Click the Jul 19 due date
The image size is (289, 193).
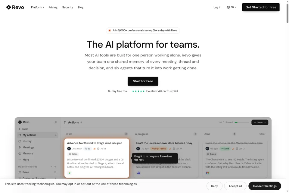177,148
